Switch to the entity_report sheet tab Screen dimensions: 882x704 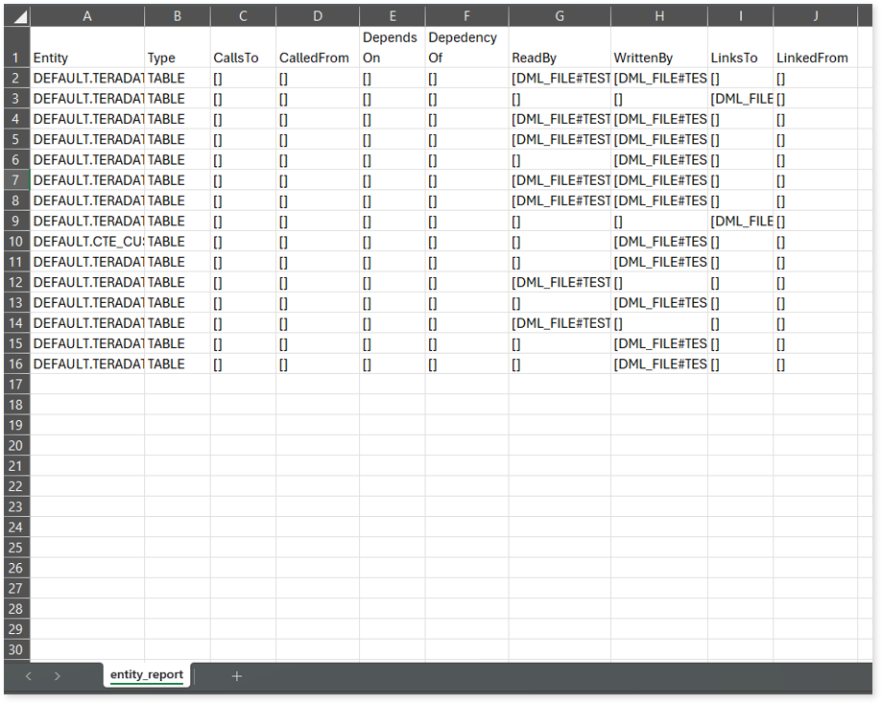(x=146, y=675)
